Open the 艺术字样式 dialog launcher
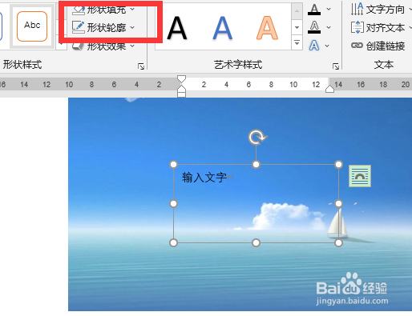Viewport: 412px width, 316px height. [x=336, y=66]
